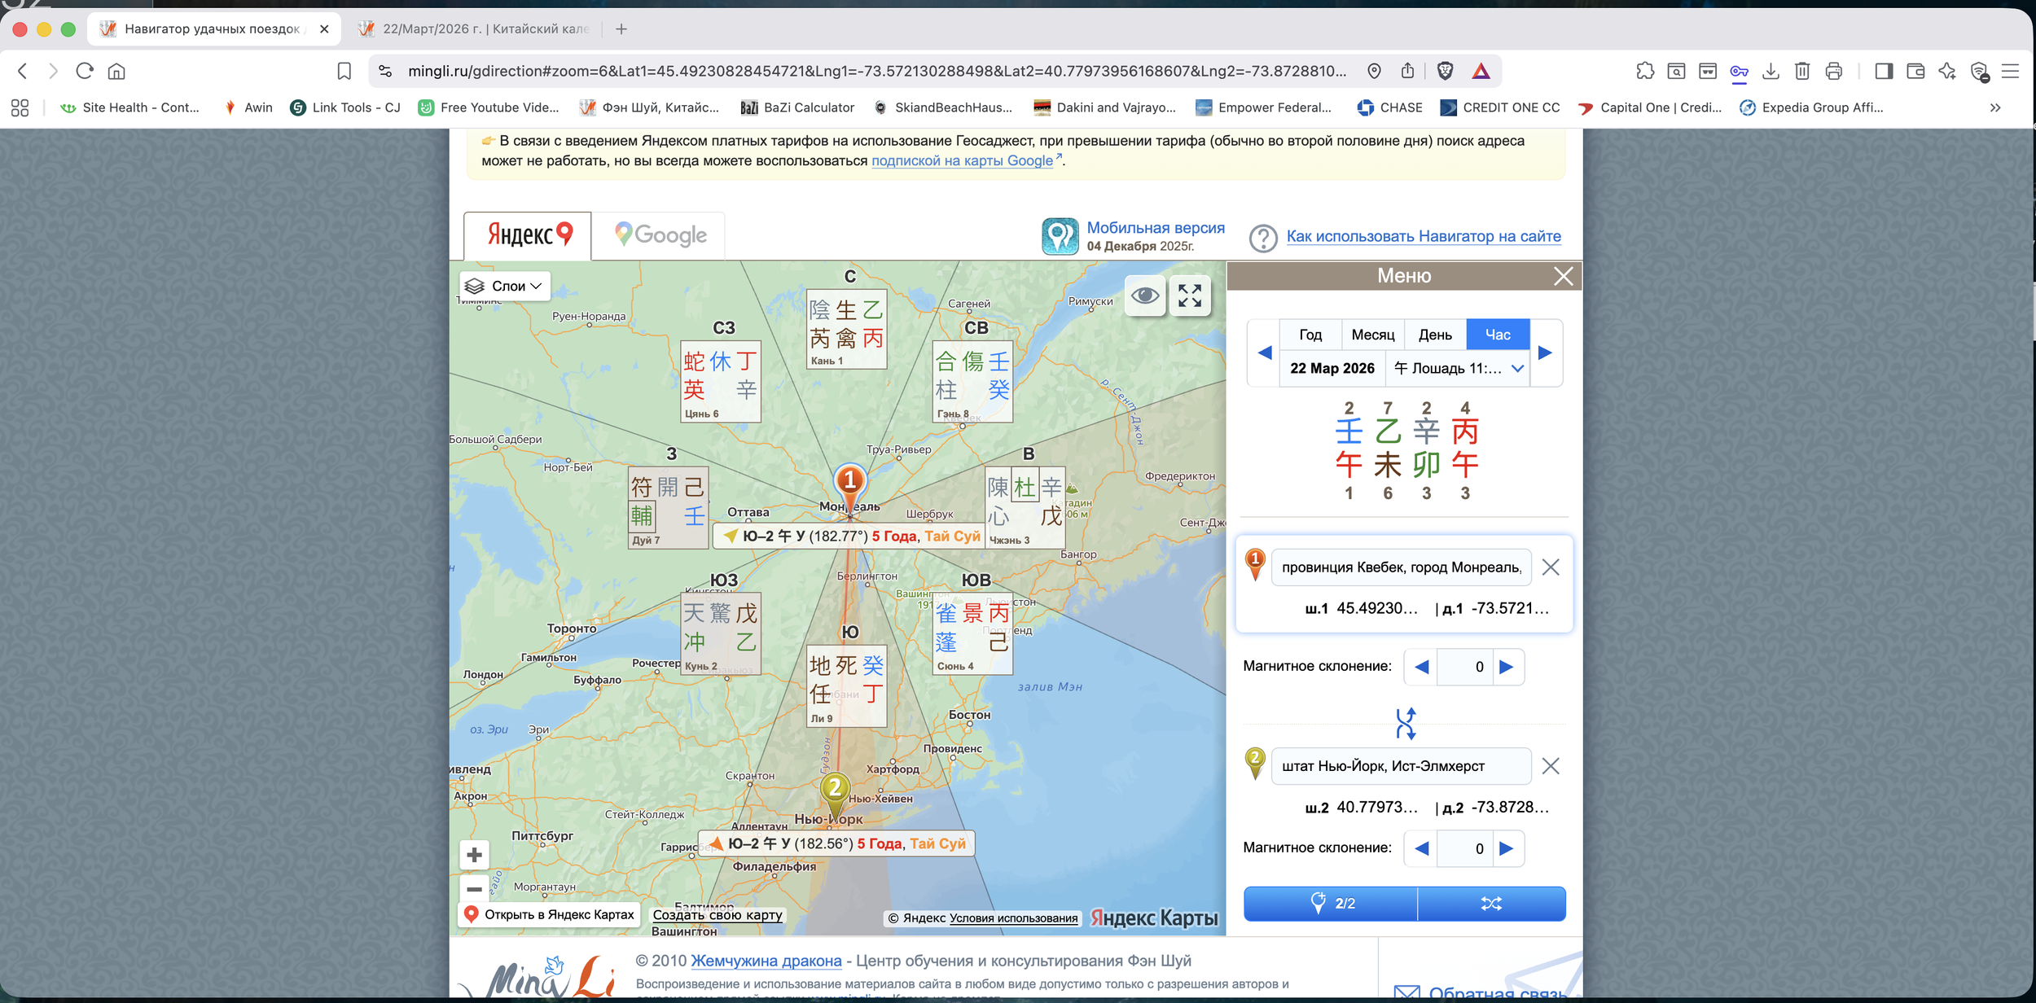
Task: Select the День tab
Action: point(1434,335)
